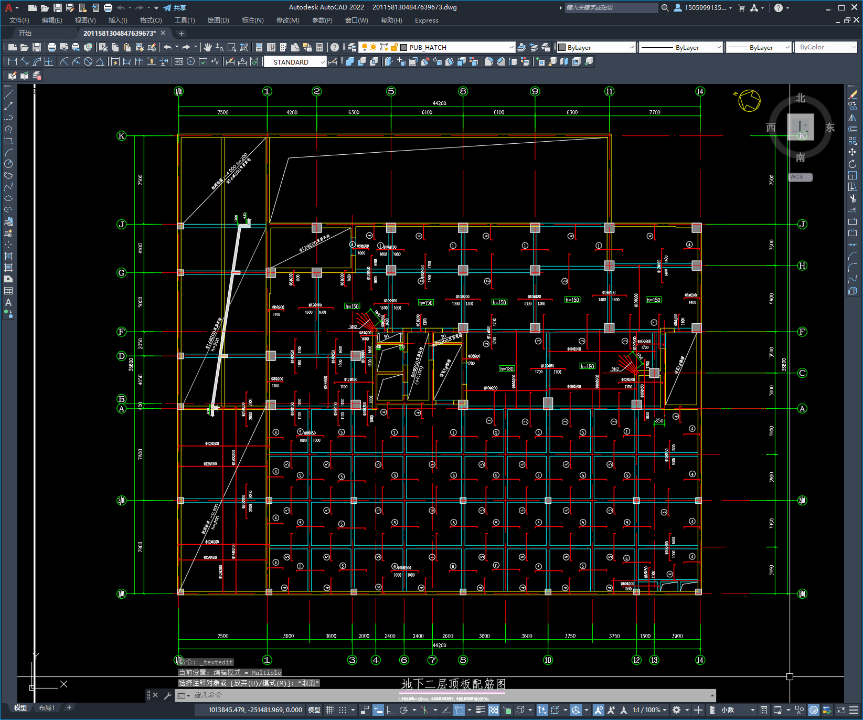
Task: Select the Circle tool in draw toolbar
Action: 8,164
